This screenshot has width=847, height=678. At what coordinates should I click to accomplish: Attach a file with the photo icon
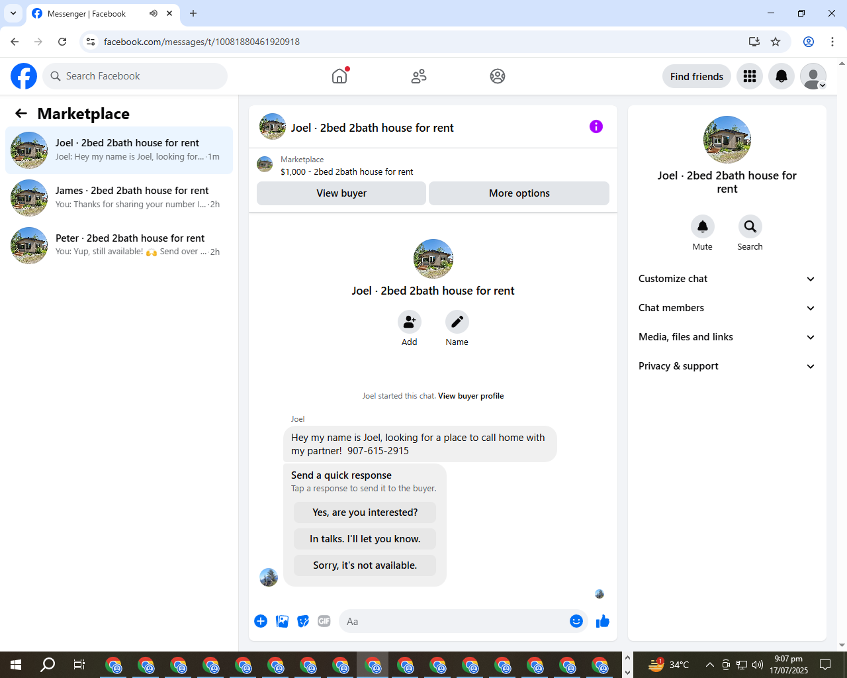(282, 621)
